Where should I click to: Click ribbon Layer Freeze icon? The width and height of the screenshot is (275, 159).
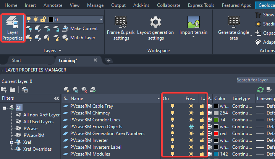[x=47, y=29]
